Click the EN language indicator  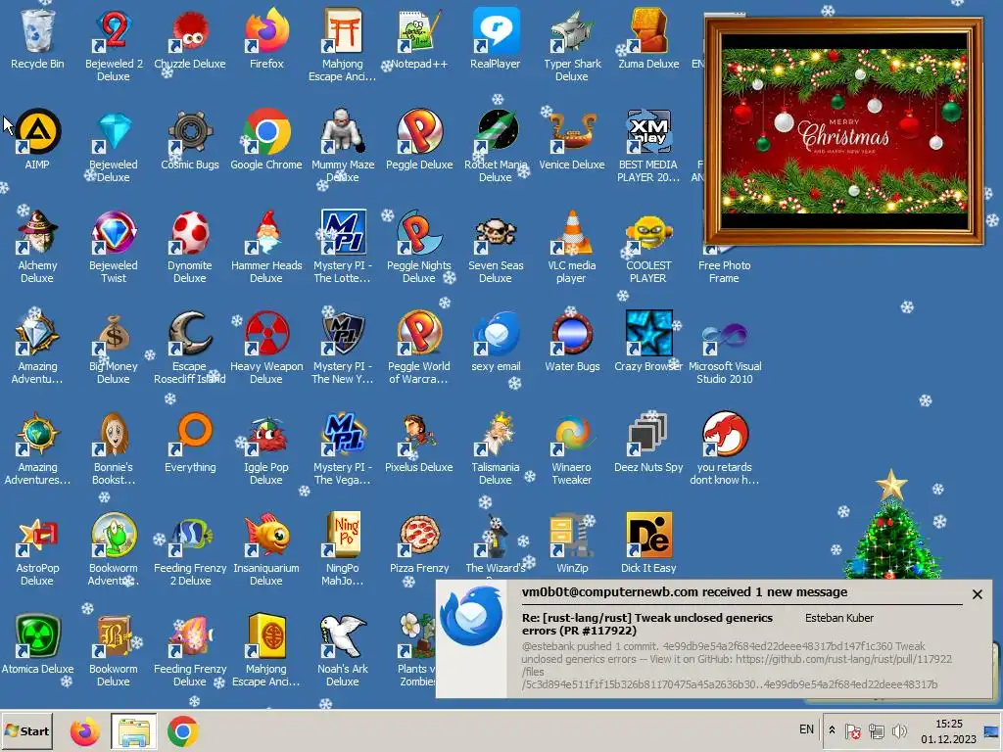[807, 729]
